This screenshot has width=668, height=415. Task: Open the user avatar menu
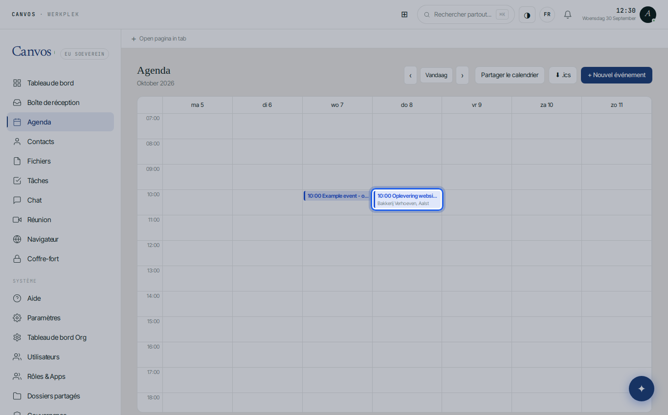point(647,15)
